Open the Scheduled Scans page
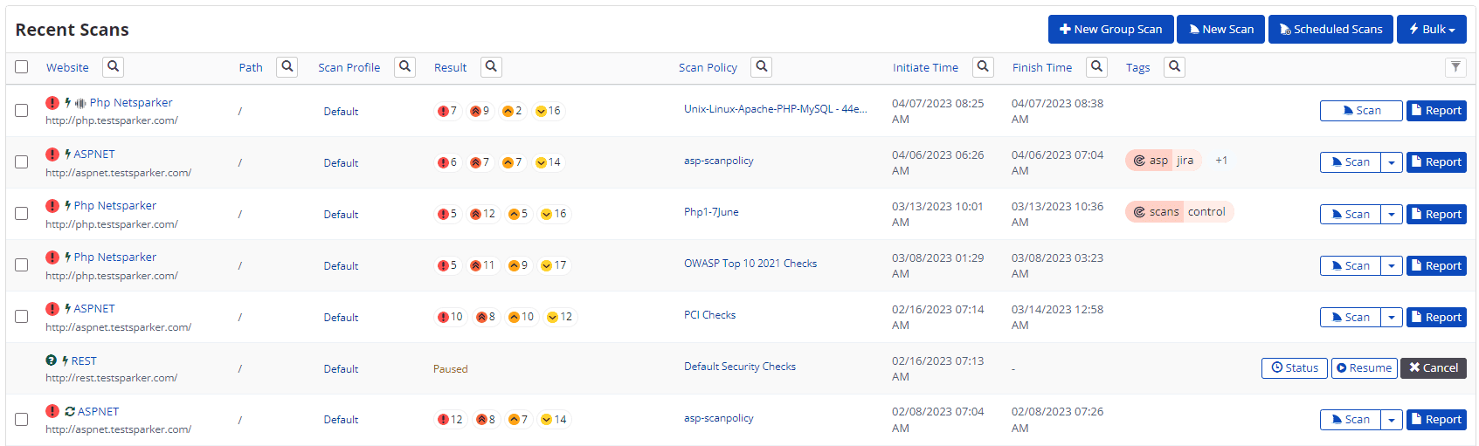The height and width of the screenshot is (446, 1479). point(1330,30)
